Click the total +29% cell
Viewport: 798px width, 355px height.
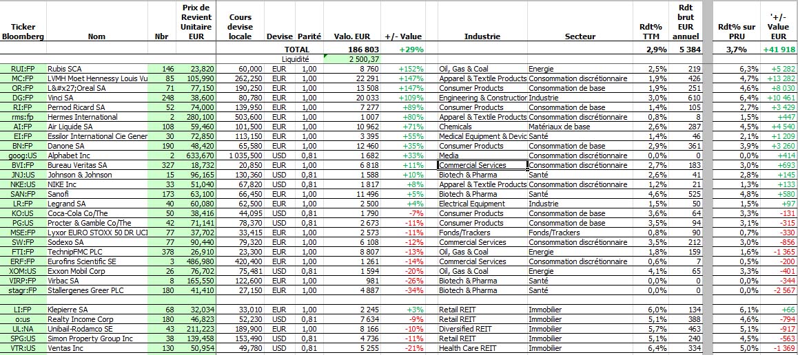coord(403,50)
